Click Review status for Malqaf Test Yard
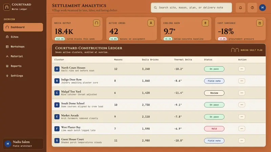The height and width of the screenshot is (152, 271). 214,93
